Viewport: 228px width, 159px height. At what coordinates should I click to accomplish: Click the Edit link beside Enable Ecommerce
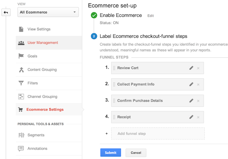pos(150,16)
